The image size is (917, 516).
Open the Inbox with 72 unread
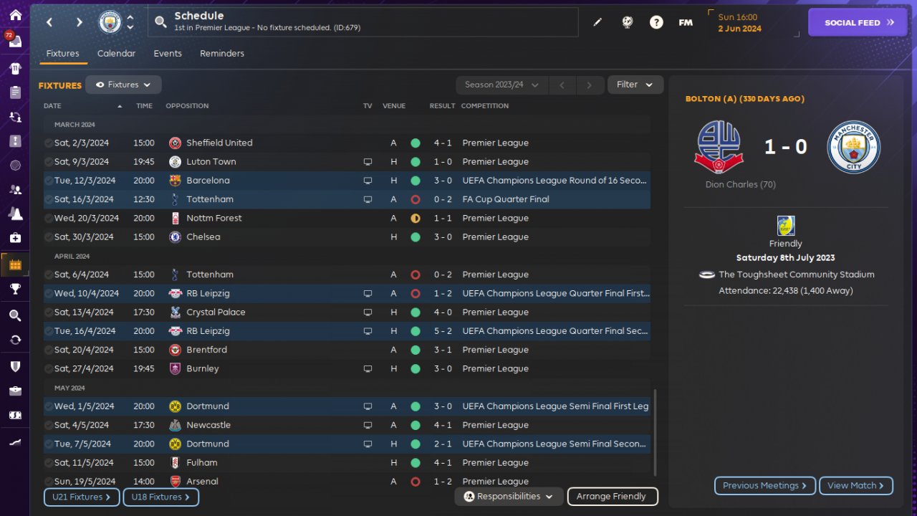(15, 42)
